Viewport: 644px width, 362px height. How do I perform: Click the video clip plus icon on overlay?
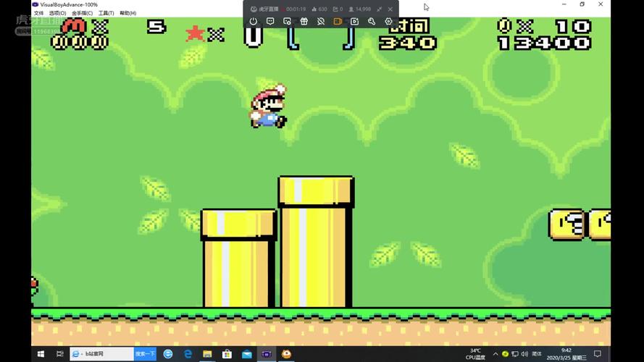pos(354,21)
